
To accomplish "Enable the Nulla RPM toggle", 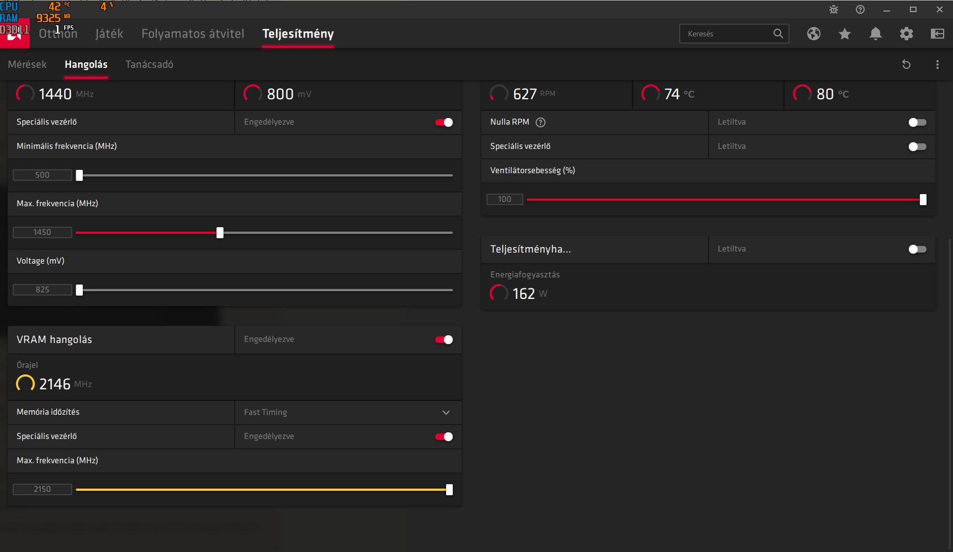I will click(917, 122).
